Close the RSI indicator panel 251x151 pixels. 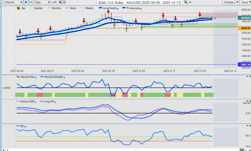point(250,126)
